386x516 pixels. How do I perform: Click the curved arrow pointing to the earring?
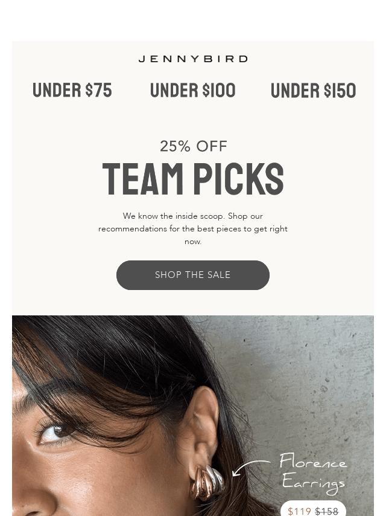250,466
